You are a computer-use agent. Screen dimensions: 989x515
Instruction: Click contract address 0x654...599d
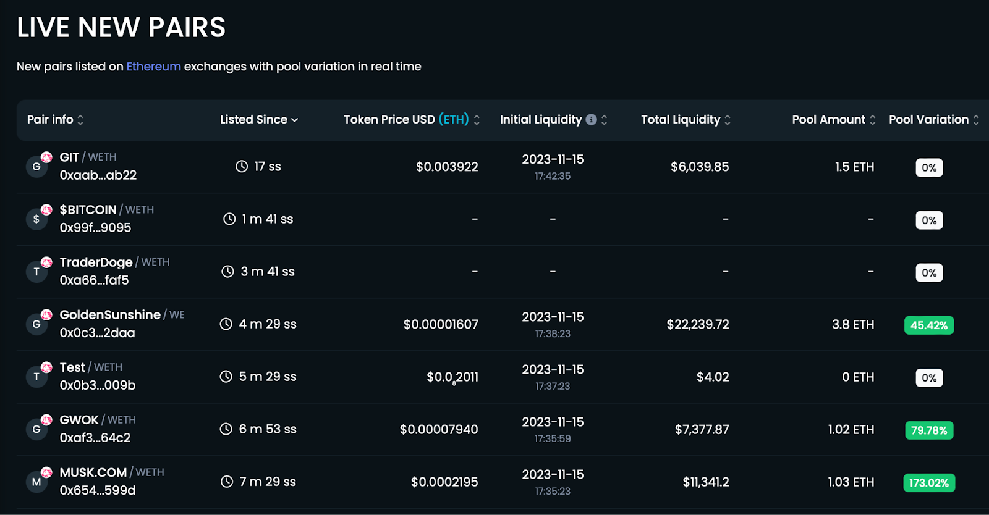[x=98, y=490]
